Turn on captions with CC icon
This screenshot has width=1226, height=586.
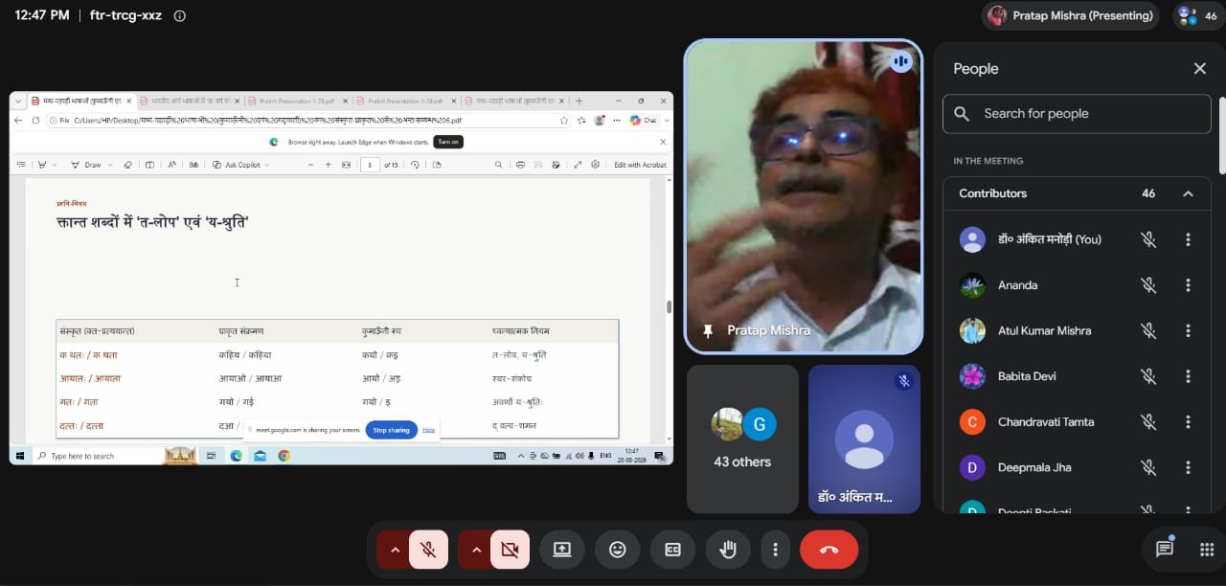coord(673,550)
